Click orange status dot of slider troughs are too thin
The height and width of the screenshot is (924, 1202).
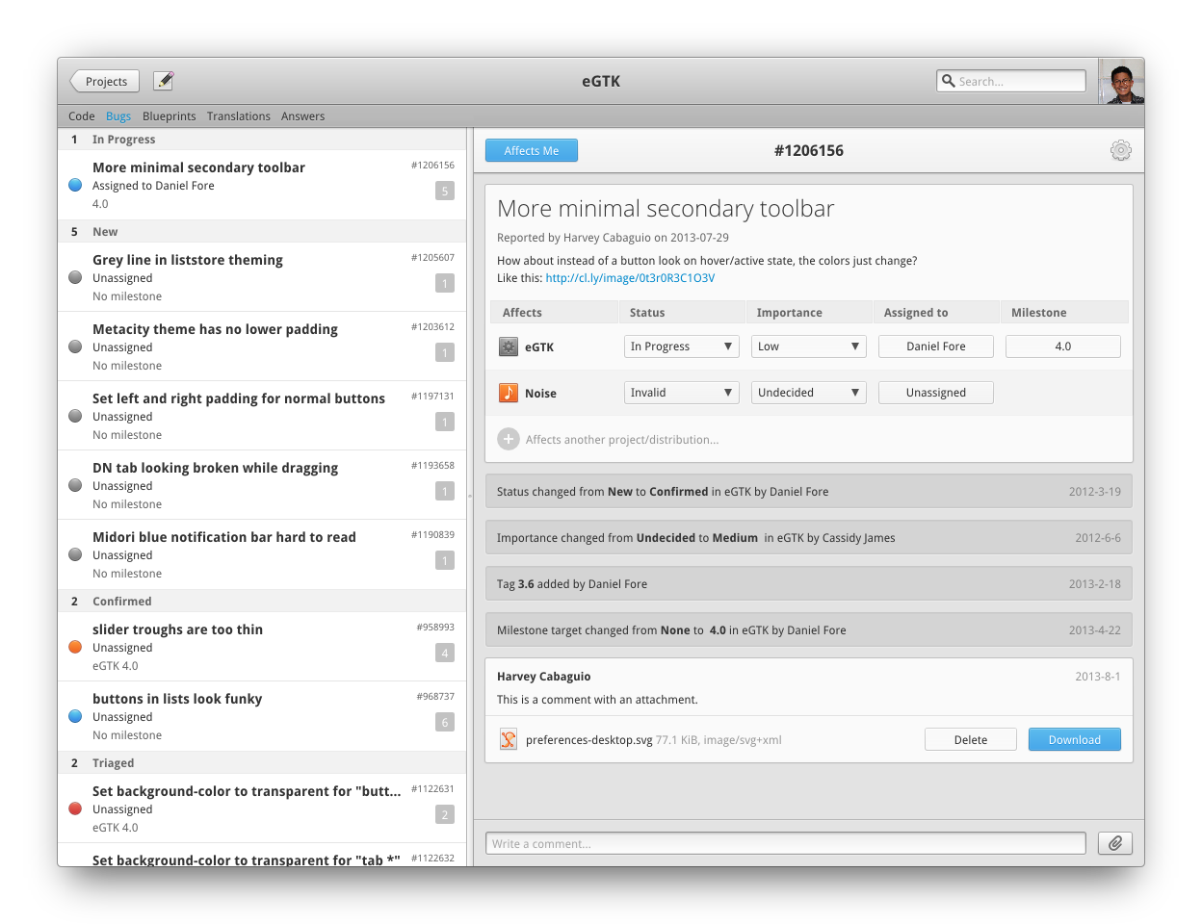75,647
